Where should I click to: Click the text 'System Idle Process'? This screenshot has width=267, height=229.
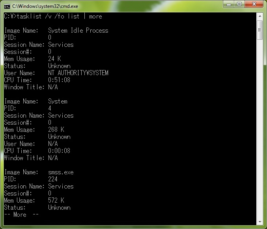(x=78, y=30)
